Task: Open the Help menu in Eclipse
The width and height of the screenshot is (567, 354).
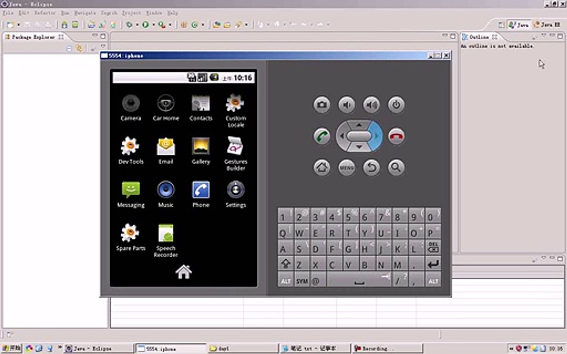Action: (172, 13)
